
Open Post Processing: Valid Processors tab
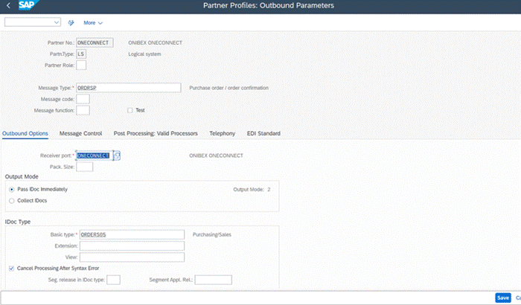[x=156, y=133]
